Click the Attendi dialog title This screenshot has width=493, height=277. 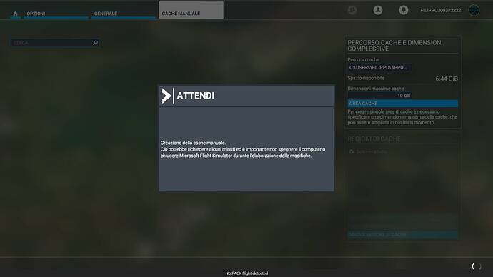[195, 96]
